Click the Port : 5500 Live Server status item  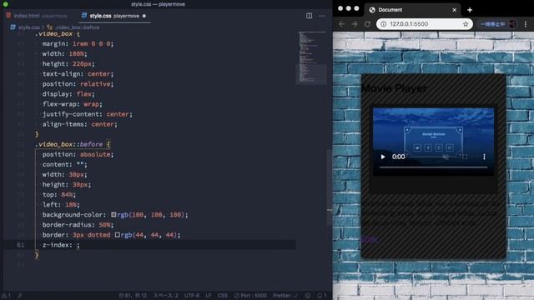coord(250,296)
